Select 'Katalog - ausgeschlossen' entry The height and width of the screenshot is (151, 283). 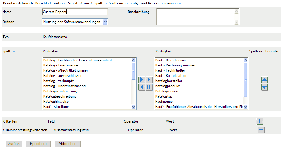click(87, 76)
